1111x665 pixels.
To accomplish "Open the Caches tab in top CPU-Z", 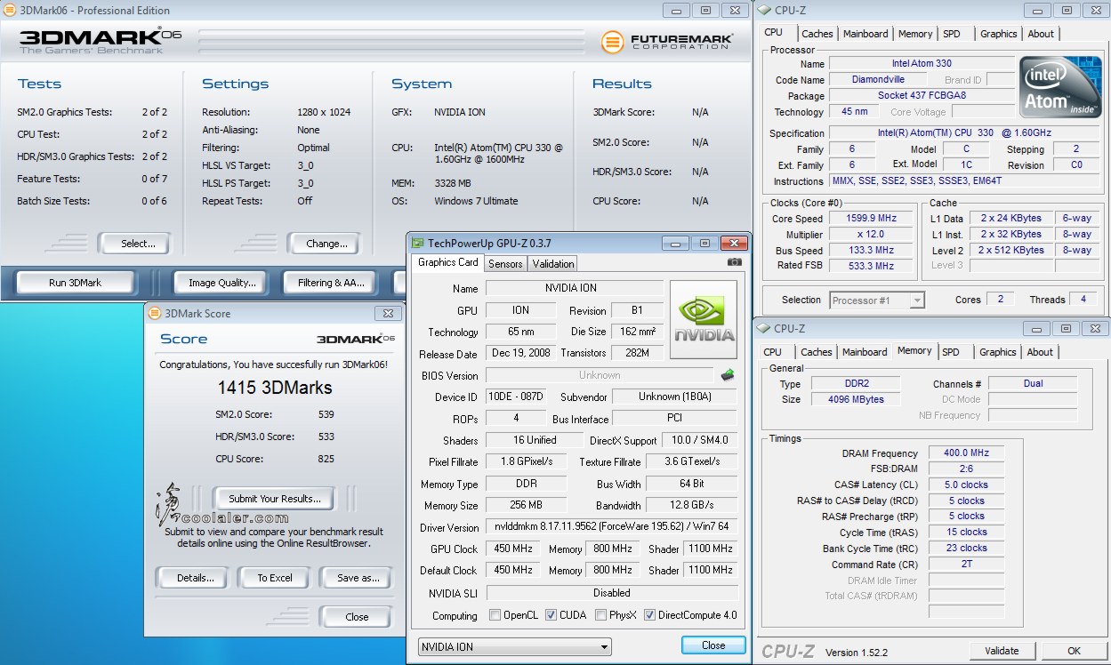I will tap(817, 34).
